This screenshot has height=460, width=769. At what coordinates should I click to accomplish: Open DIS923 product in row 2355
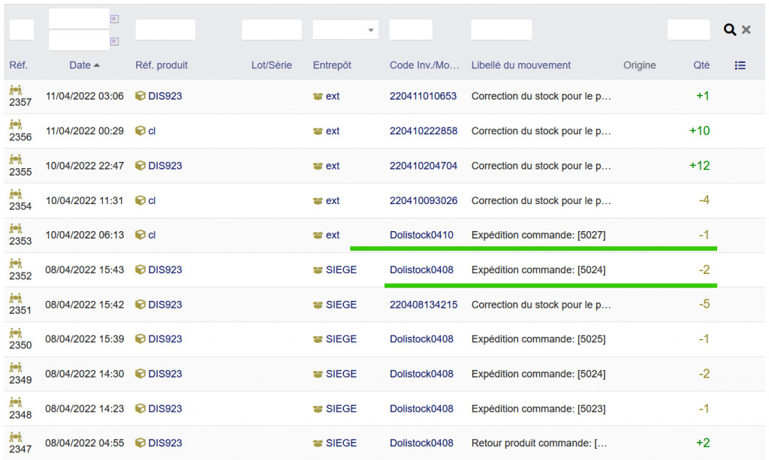tap(164, 166)
